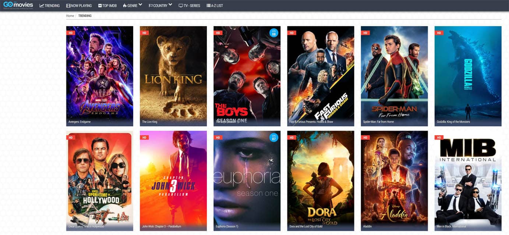Image resolution: width=509 pixels, height=235 pixels.
Task: Click the Trending chart icon
Action: click(x=42, y=6)
